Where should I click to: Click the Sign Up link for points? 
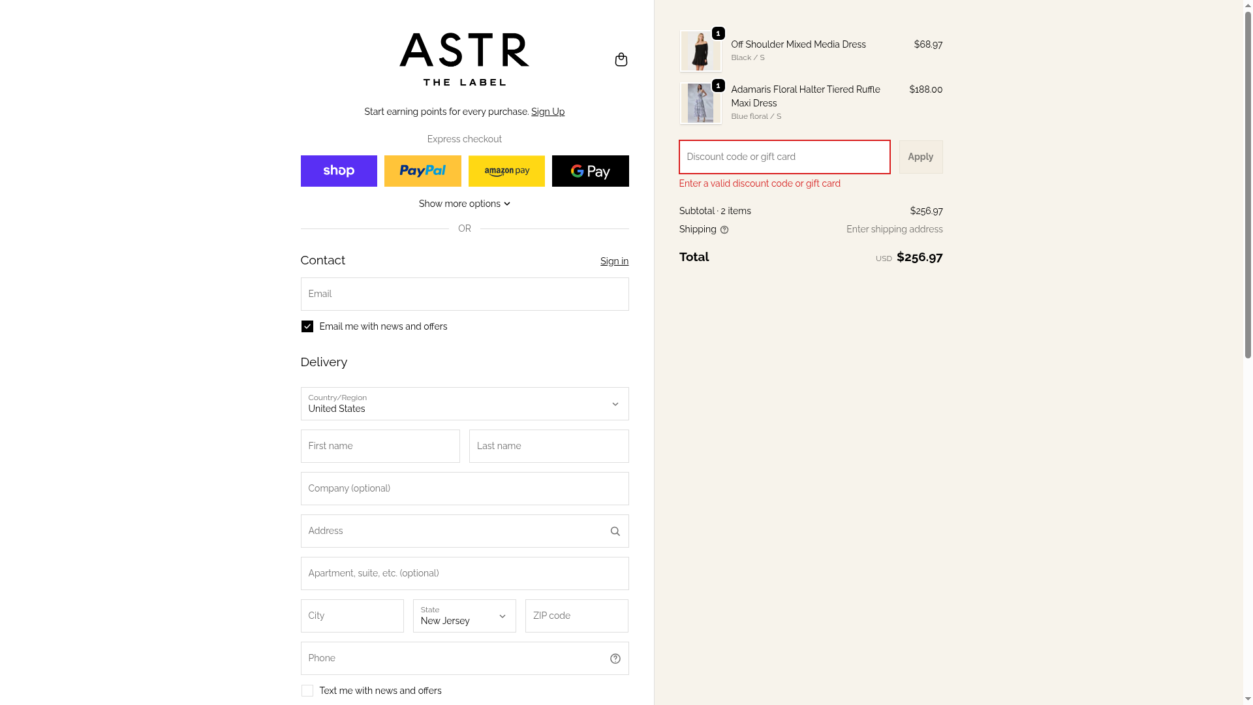[548, 112]
